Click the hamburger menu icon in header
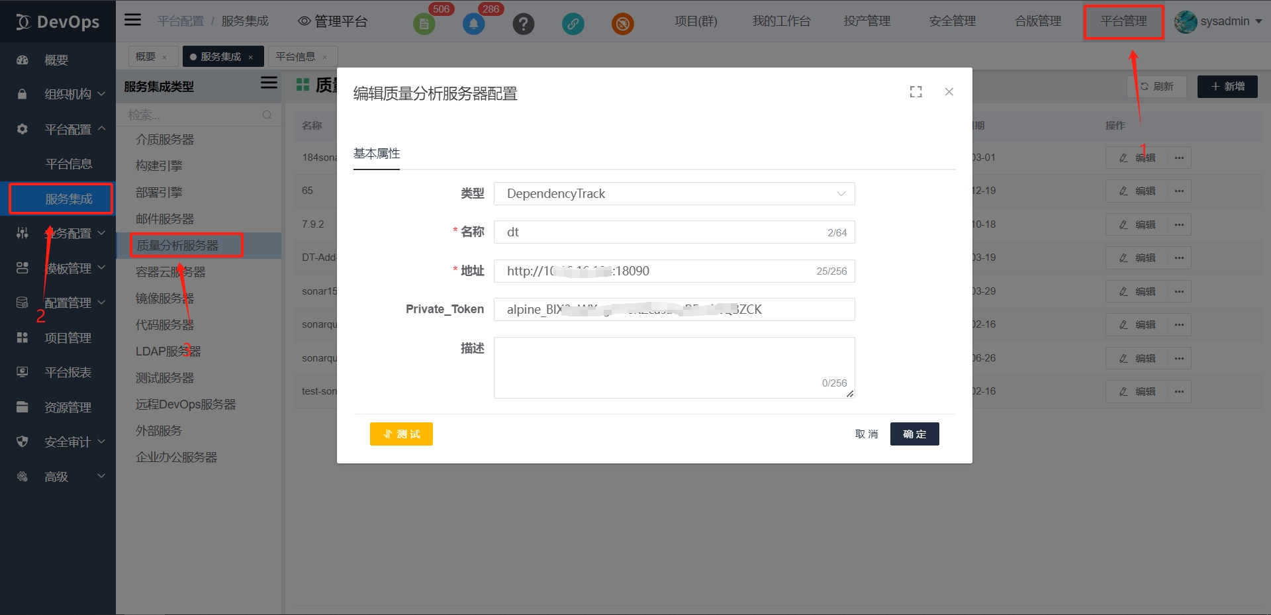Viewport: 1271px width, 615px height. click(132, 20)
